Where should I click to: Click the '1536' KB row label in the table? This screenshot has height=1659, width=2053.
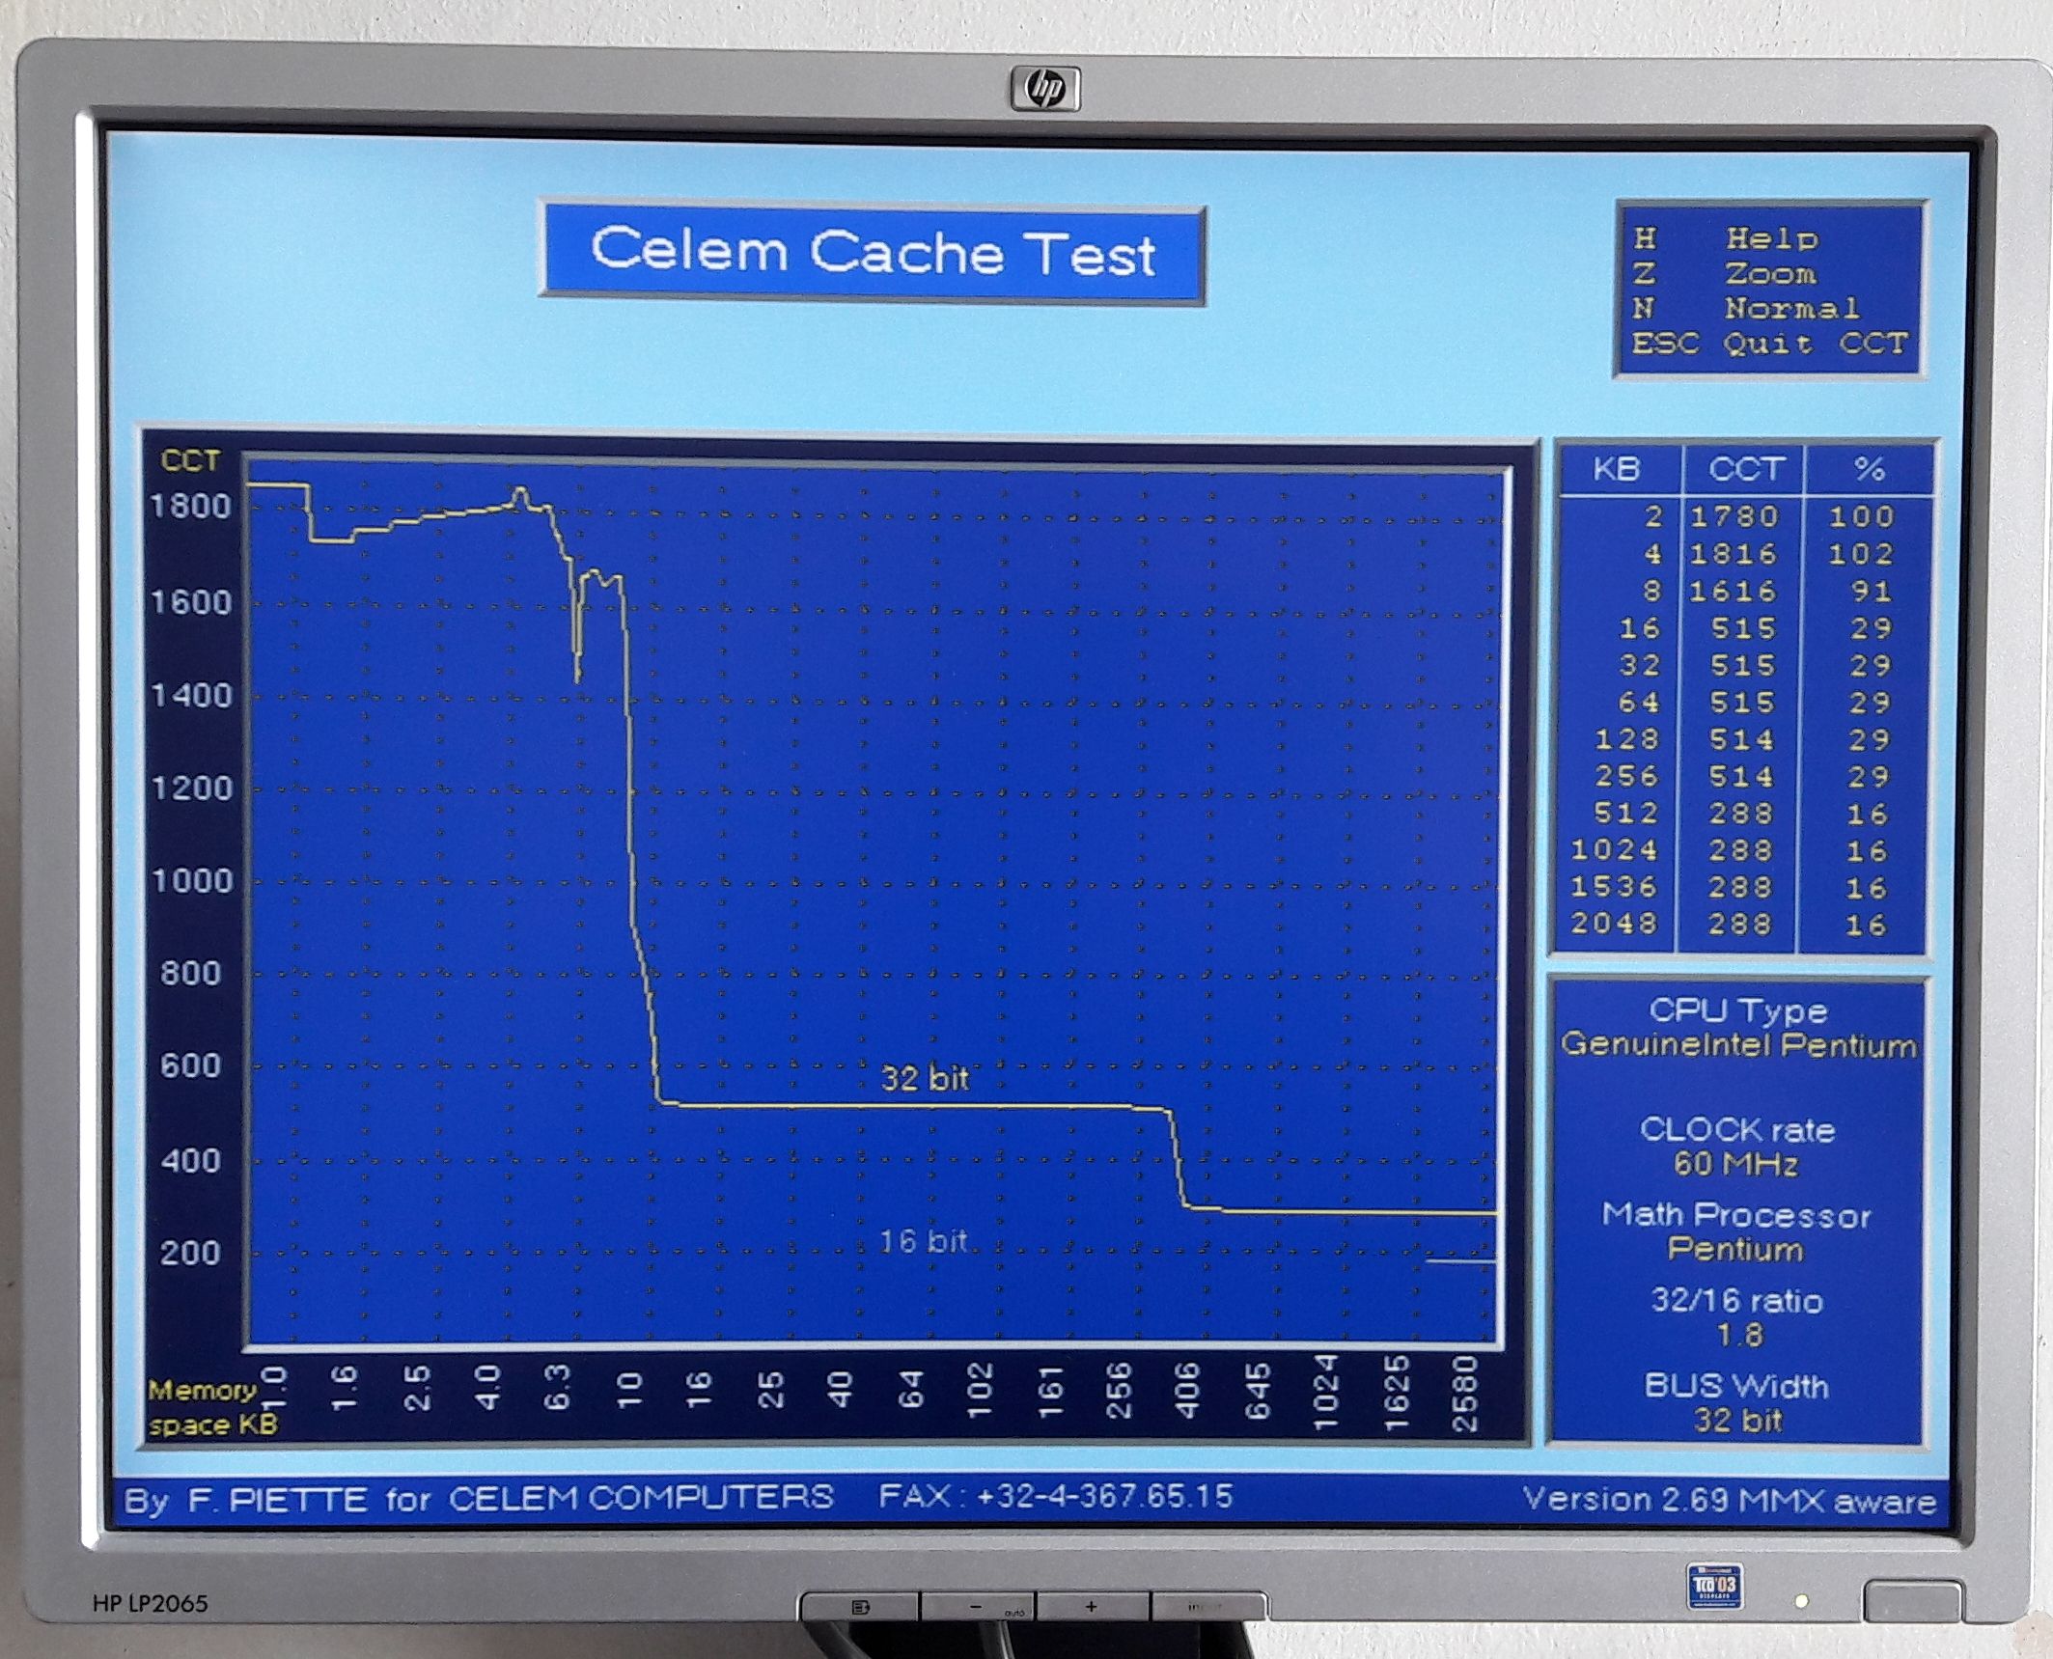click(x=1615, y=886)
